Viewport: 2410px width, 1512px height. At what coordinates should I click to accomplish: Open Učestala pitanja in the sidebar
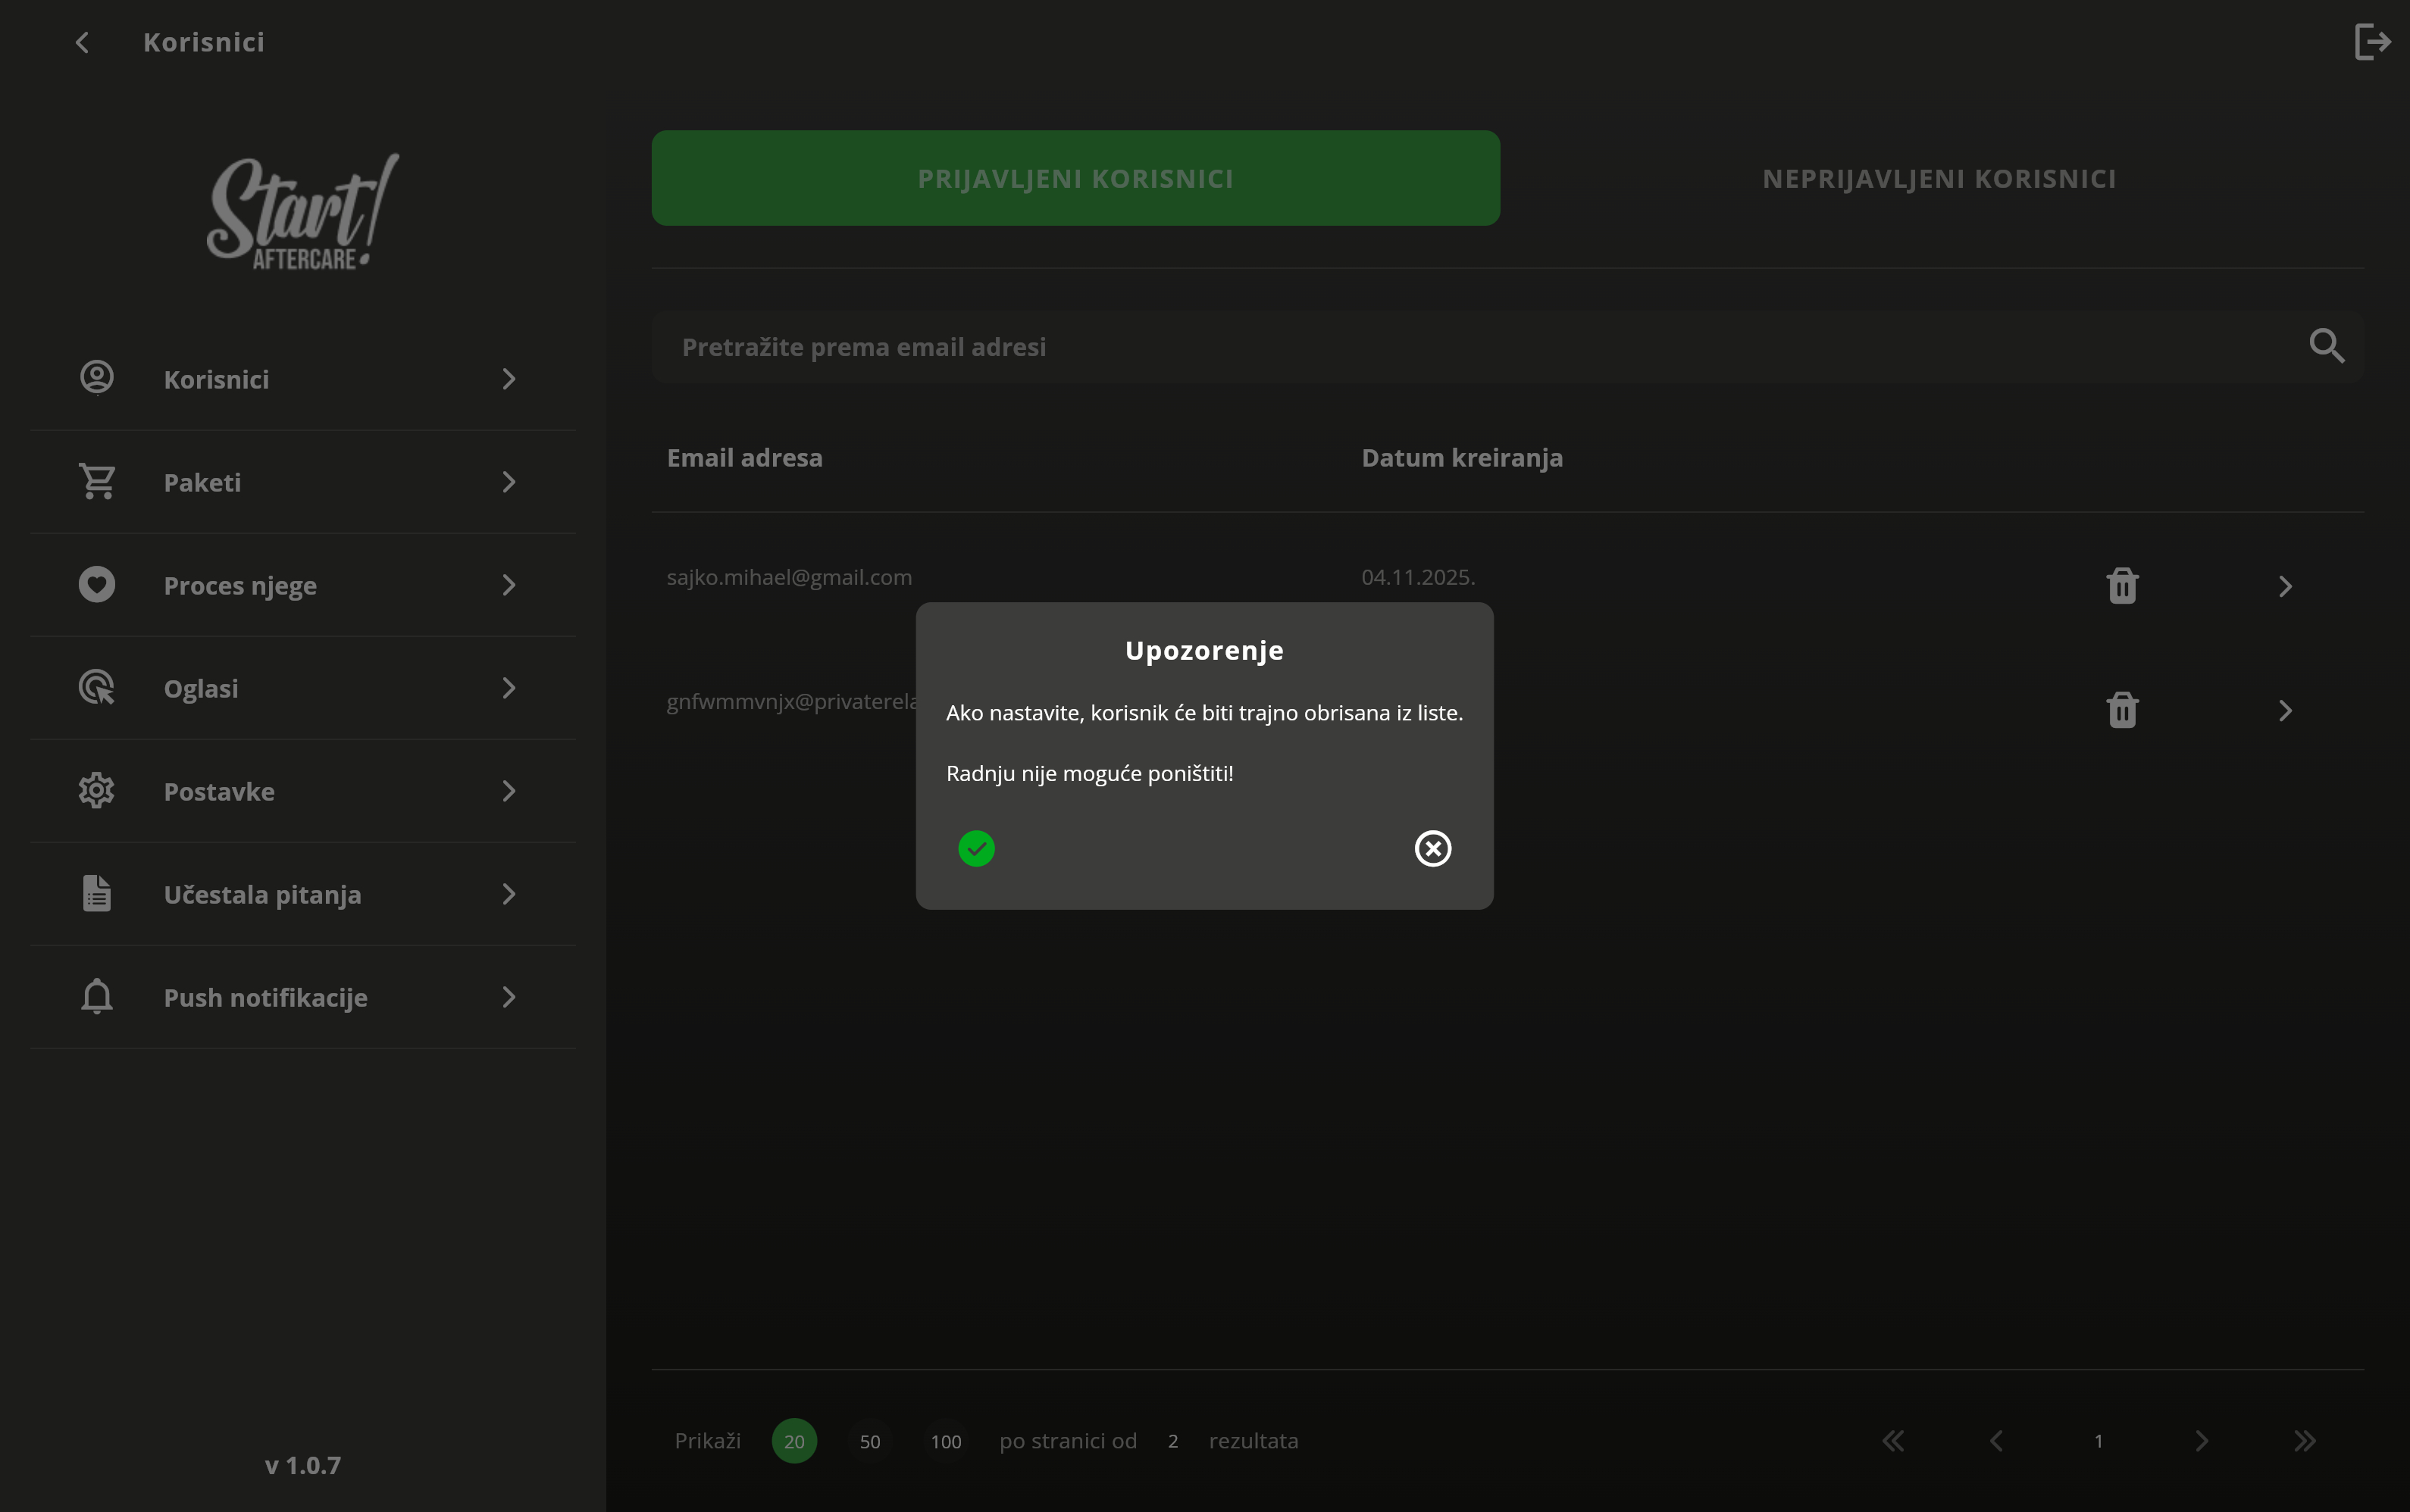coord(262,894)
